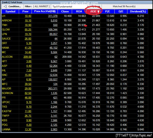Open LH previous price link 10.40
Image resolution: width=153 pixels, height=138 pixels.
tap(28, 16)
